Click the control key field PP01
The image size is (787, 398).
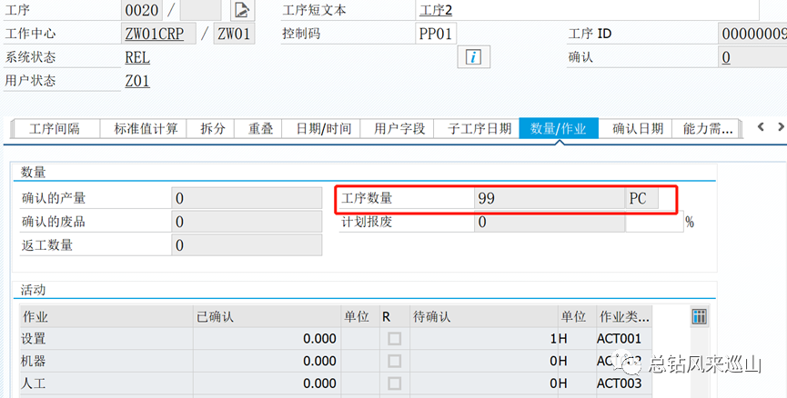[436, 34]
